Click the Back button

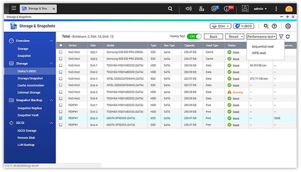(213, 37)
